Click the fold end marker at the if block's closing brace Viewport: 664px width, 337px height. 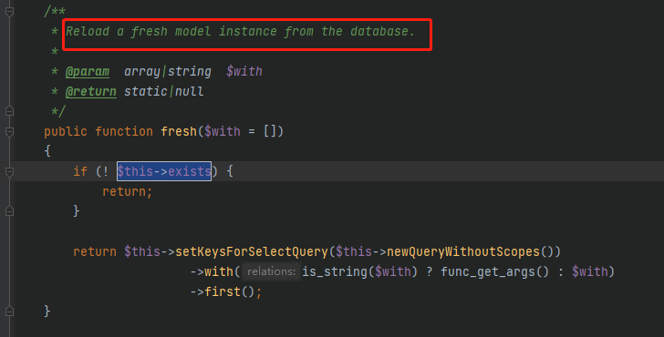(x=9, y=210)
